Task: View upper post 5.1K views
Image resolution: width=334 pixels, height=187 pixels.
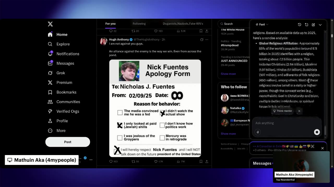Action: 181,31
